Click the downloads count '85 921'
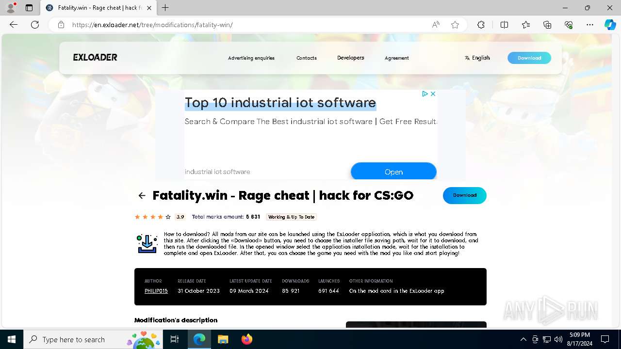Screen dimensions: 621x349 [x=291, y=291]
